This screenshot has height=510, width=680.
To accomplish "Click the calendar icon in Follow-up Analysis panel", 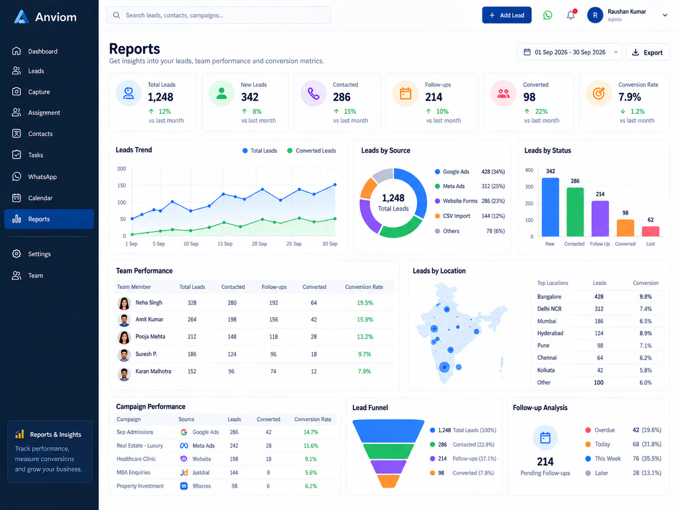I will (x=545, y=438).
